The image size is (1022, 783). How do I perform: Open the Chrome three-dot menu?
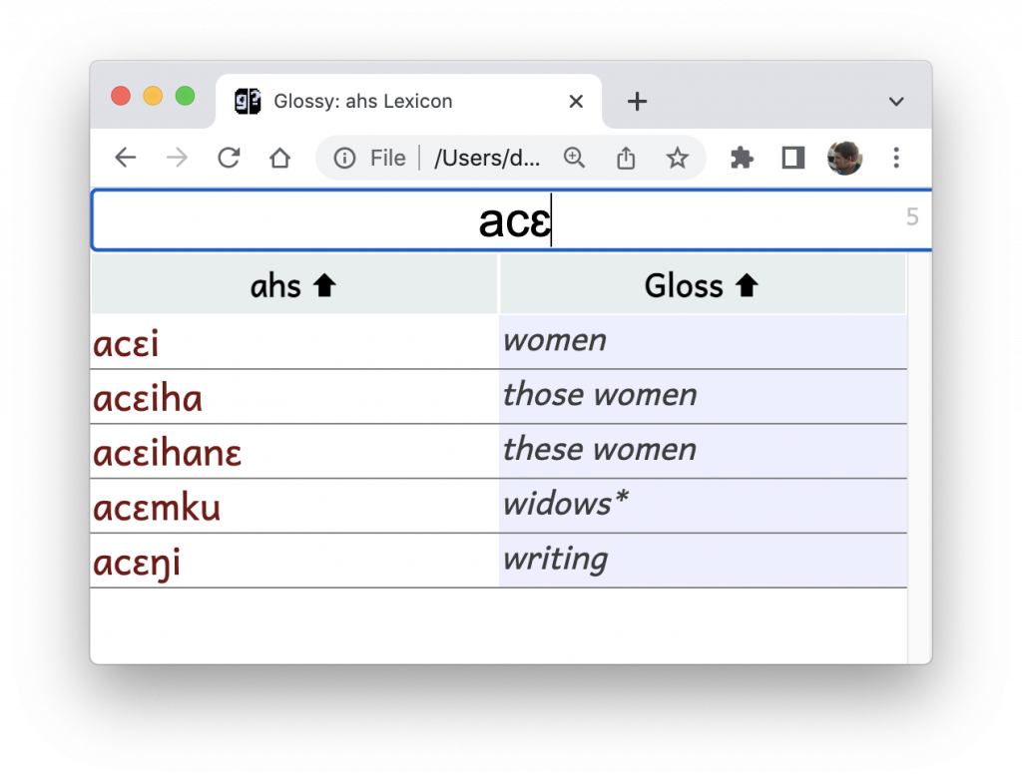coord(896,158)
